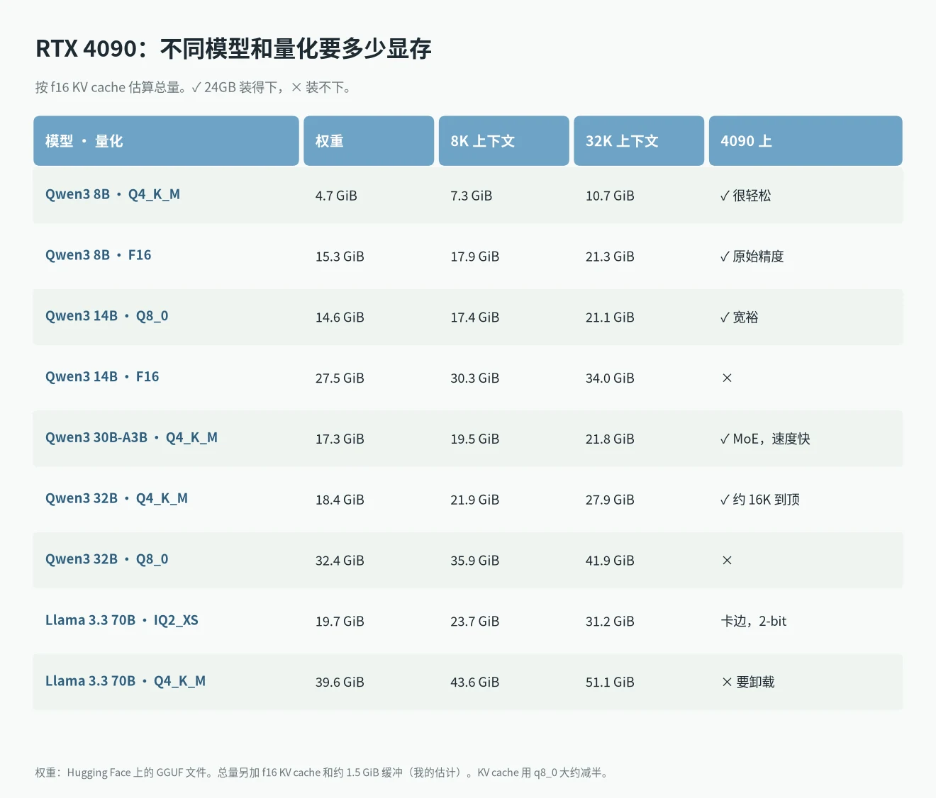Click the × mark in Qwen3 32B Q8_0 row

tap(727, 561)
